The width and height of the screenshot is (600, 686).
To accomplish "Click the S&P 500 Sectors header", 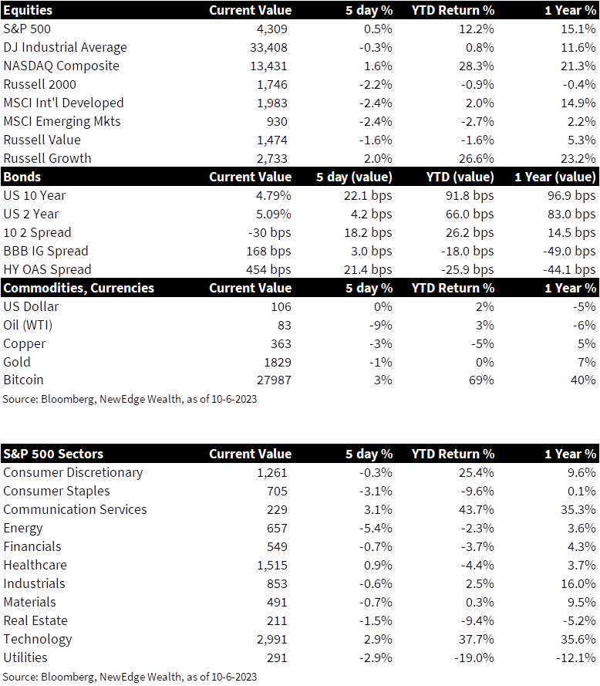I will [x=53, y=454].
